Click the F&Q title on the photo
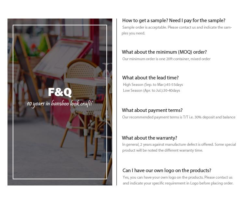The height and width of the screenshot is (205, 244). [x=60, y=92]
